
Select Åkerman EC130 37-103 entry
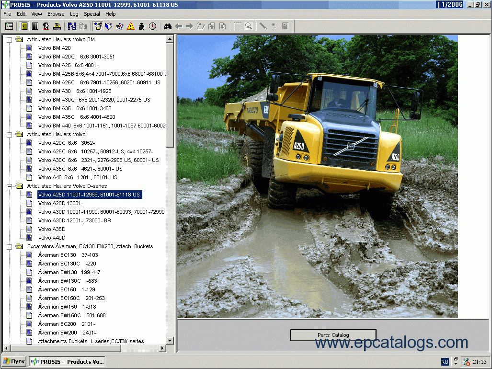68,255
